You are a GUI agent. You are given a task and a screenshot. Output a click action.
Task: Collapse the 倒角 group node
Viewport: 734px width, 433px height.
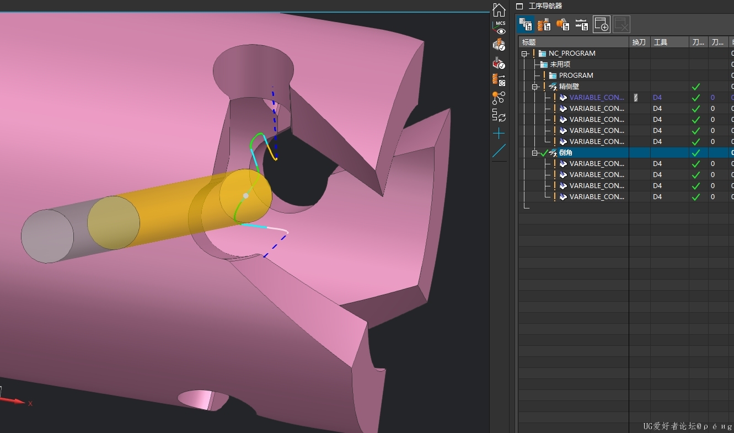534,153
